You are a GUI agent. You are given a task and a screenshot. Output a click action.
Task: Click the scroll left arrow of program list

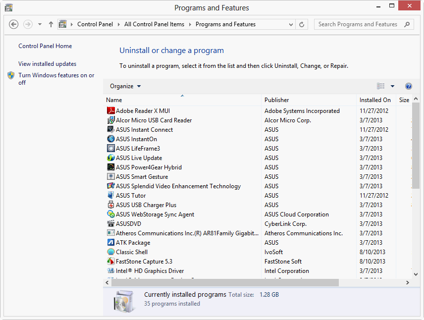pos(107,283)
